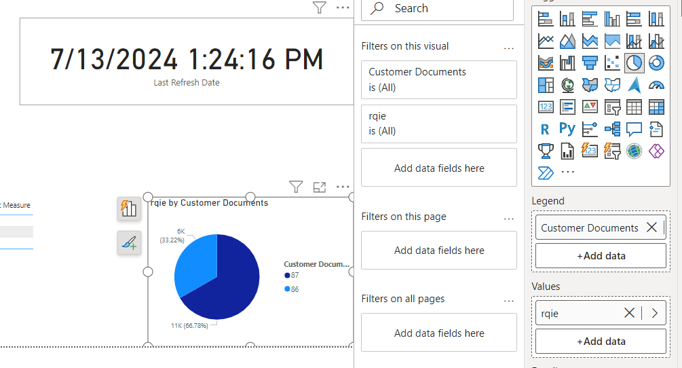Click +Add data under Legend
This screenshot has height=368, width=682.
pyautogui.click(x=601, y=256)
